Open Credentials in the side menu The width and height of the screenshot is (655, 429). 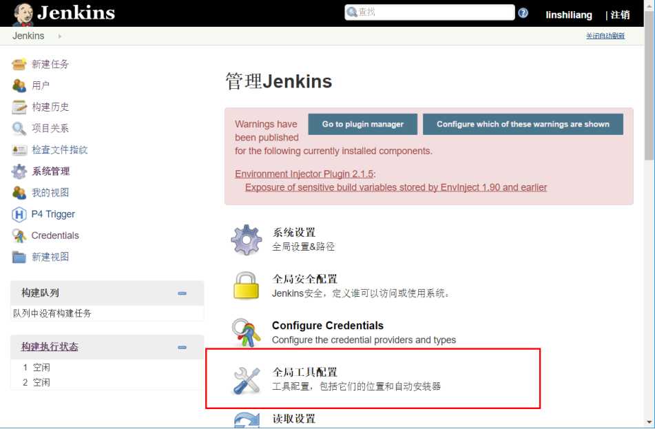(x=55, y=236)
